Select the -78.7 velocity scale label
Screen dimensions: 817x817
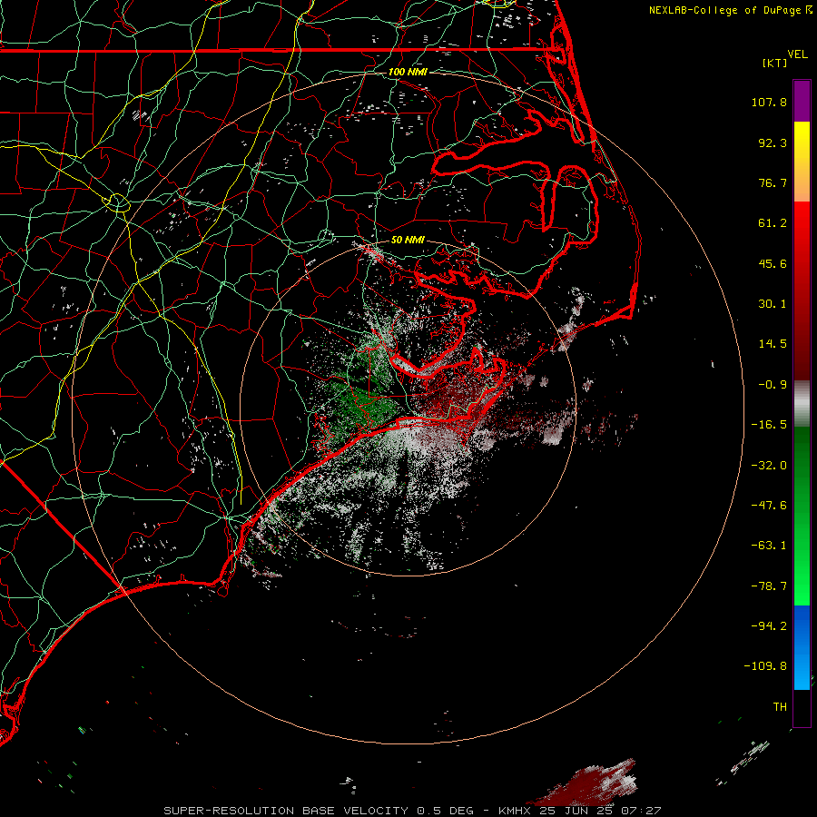pyautogui.click(x=769, y=586)
